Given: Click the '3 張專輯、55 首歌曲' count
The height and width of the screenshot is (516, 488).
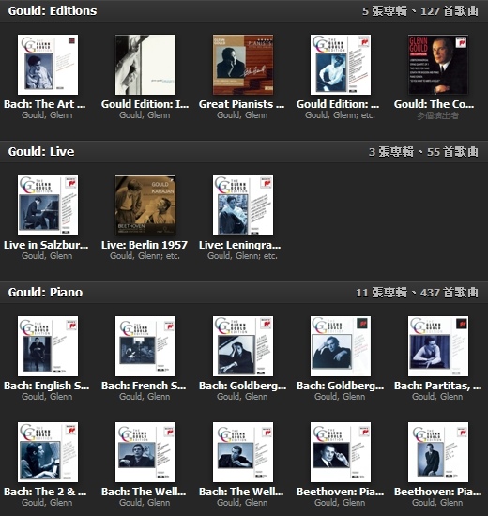Looking at the screenshot, I should [x=423, y=152].
